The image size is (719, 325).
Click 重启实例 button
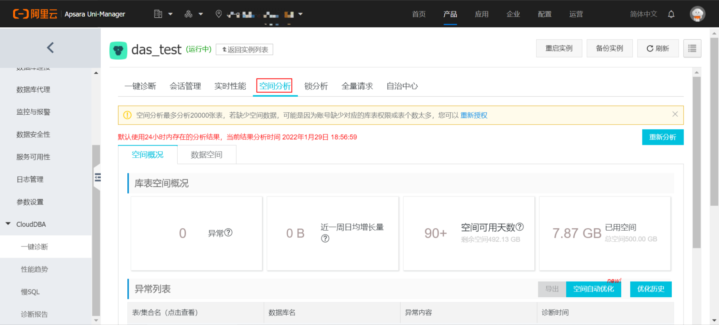pos(559,49)
